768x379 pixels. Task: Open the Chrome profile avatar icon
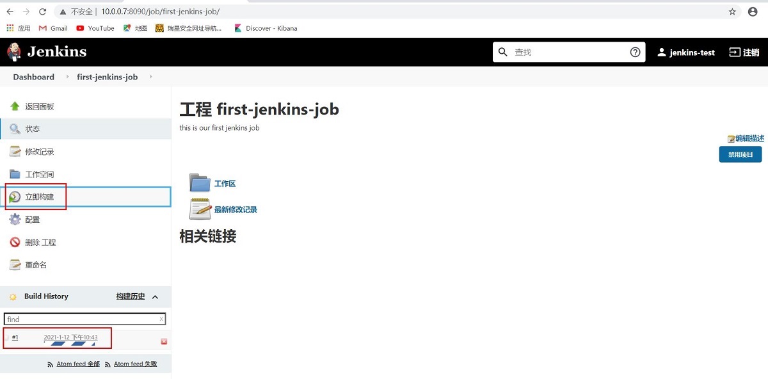pos(753,12)
